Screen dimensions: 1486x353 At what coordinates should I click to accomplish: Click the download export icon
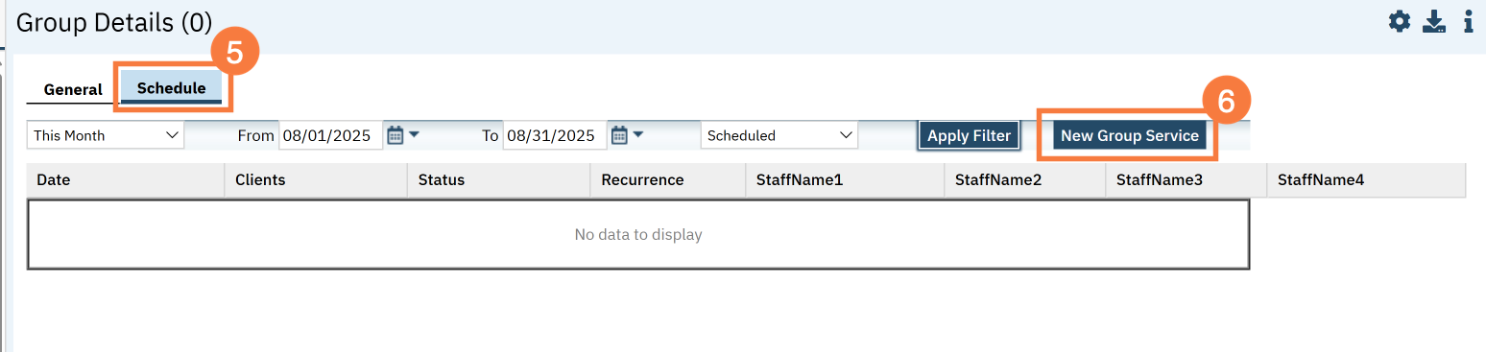tap(1434, 21)
